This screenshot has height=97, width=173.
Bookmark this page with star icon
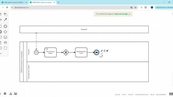pos(135,8)
